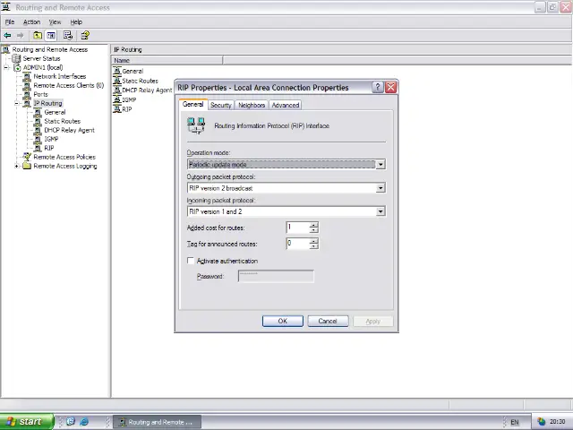573x430 pixels.
Task: Click the Routing and Remote Access root node
Action: (50, 49)
